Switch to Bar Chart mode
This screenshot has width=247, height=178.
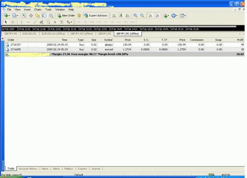tap(114, 15)
